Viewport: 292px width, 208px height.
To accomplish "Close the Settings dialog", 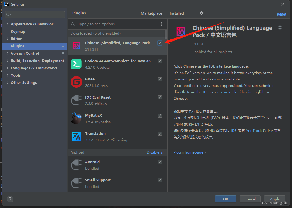I will 283,4.
